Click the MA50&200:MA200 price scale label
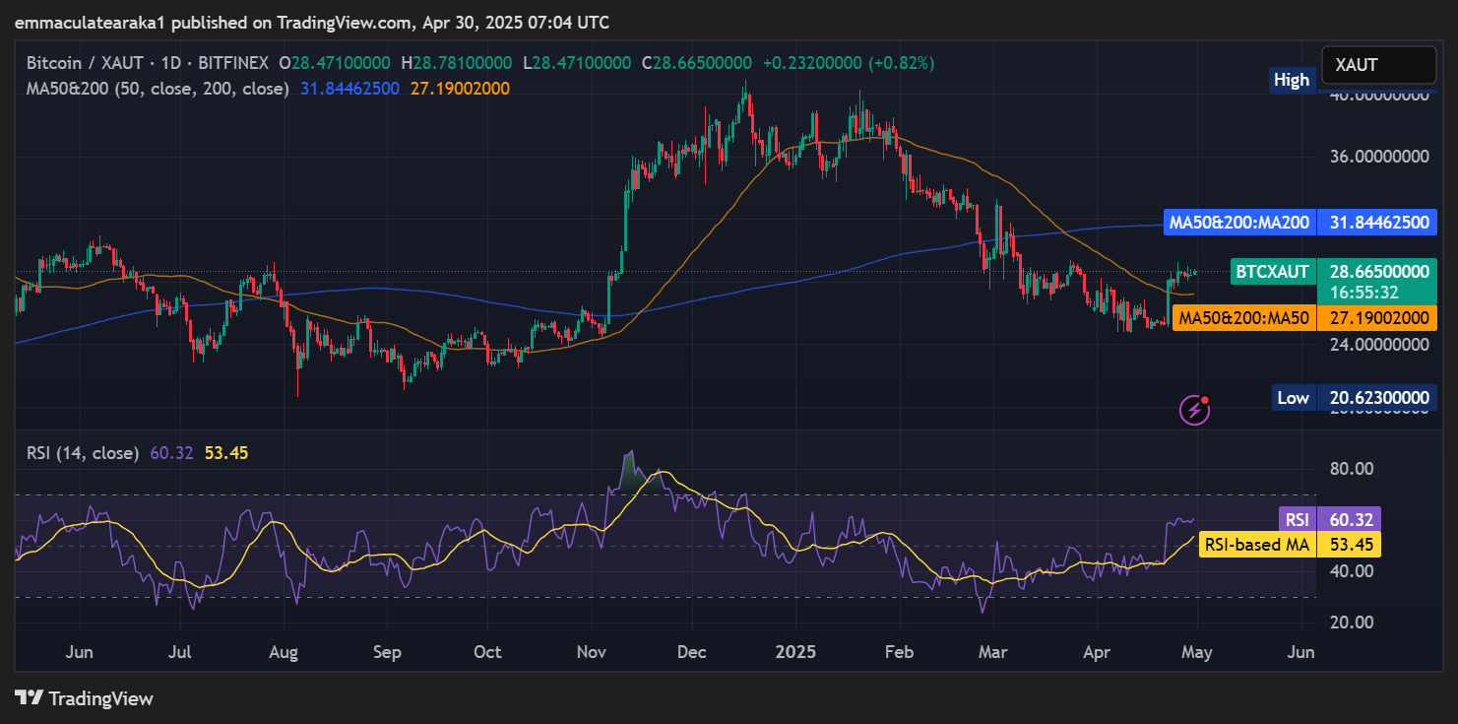 click(1238, 223)
